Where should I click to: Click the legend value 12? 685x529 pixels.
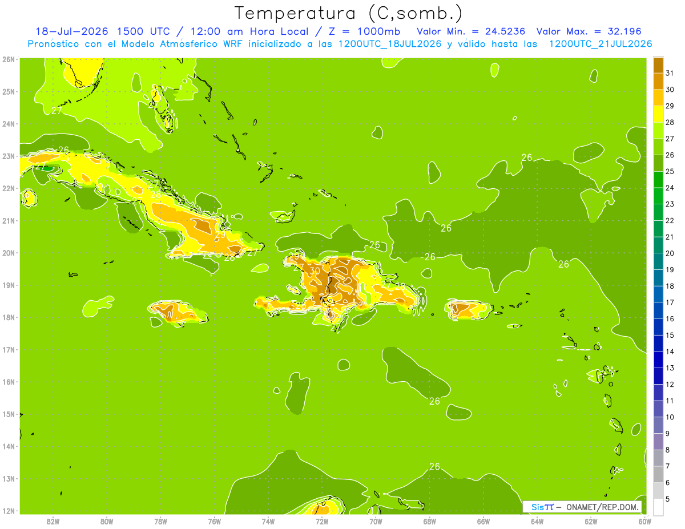coord(670,384)
